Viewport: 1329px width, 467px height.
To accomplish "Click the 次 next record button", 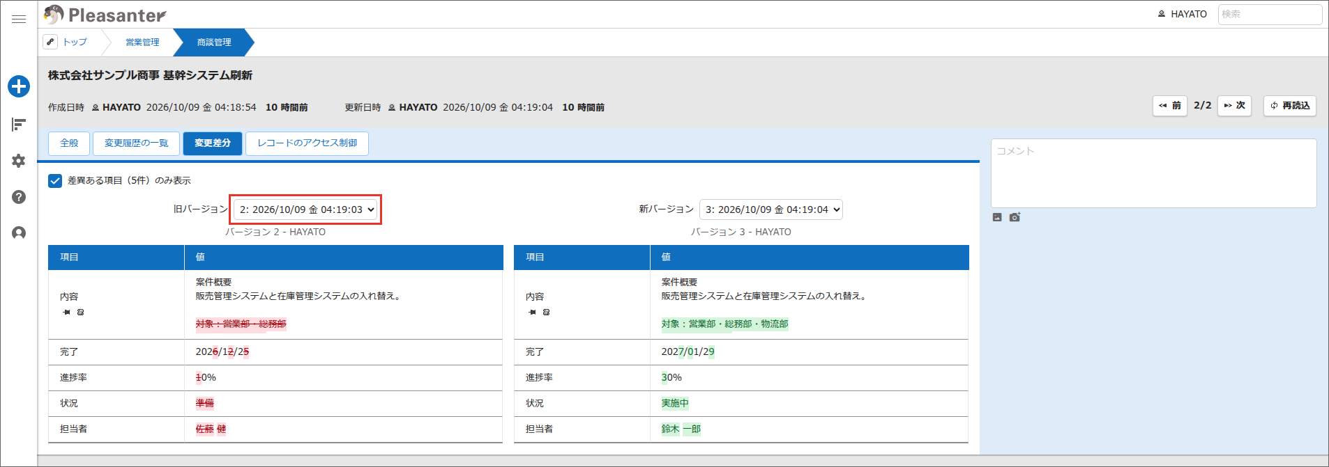I will click(x=1235, y=106).
